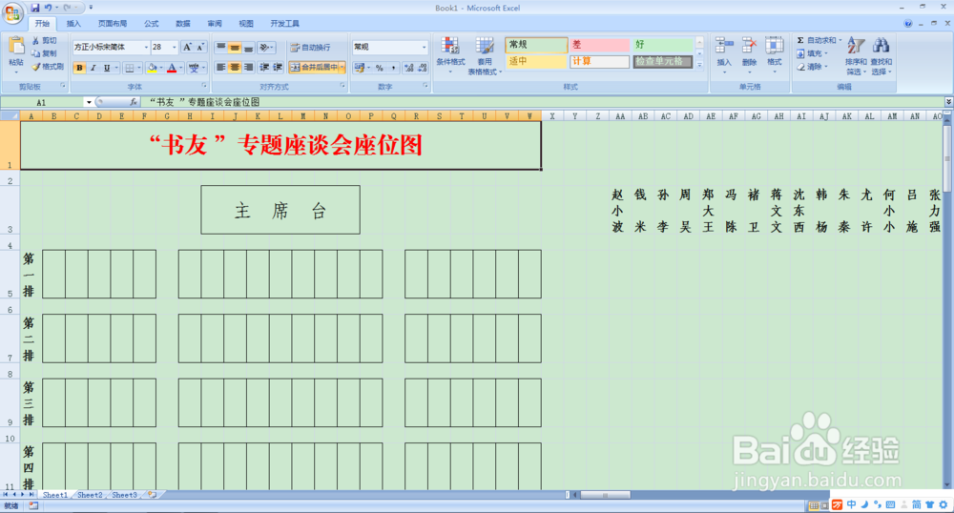Open the Name Box dropdown
The image size is (954, 513).
tap(89, 102)
